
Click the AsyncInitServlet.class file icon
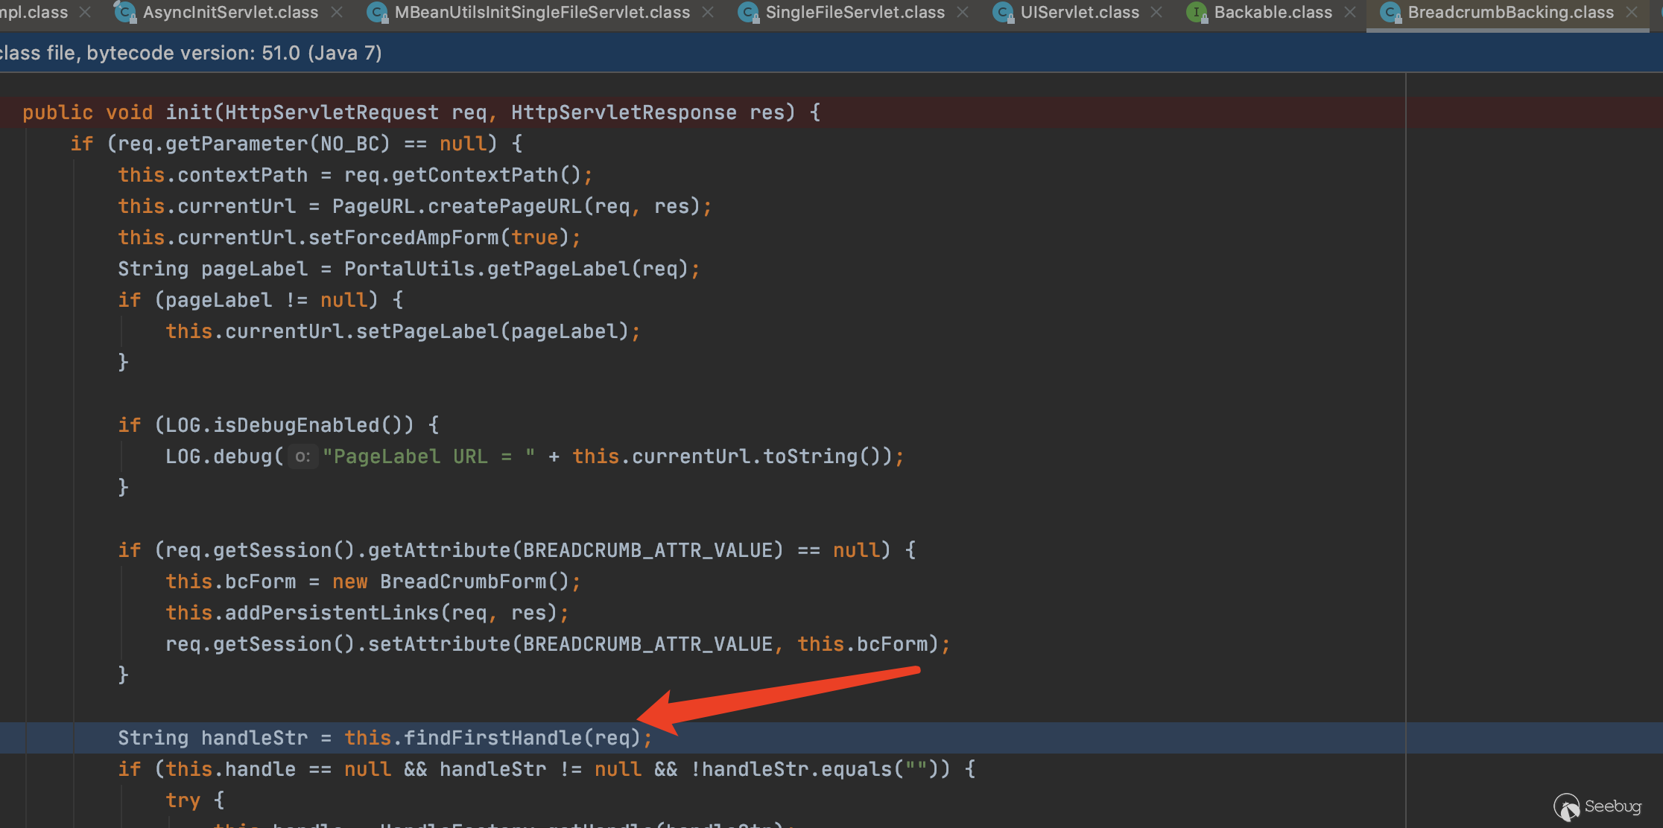[124, 12]
